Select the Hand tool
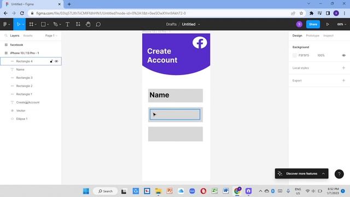Image resolution: width=350 pixels, height=197 pixels. coord(88,24)
